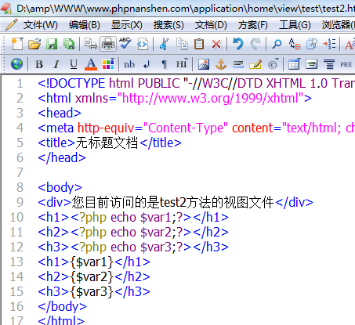This screenshot has height=325, width=355.
Task: Run the ABC spell check tool
Action: click(x=125, y=43)
